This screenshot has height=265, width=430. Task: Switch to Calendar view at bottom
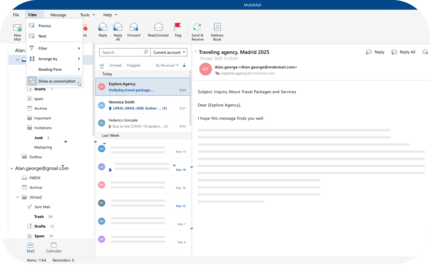pyautogui.click(x=54, y=248)
